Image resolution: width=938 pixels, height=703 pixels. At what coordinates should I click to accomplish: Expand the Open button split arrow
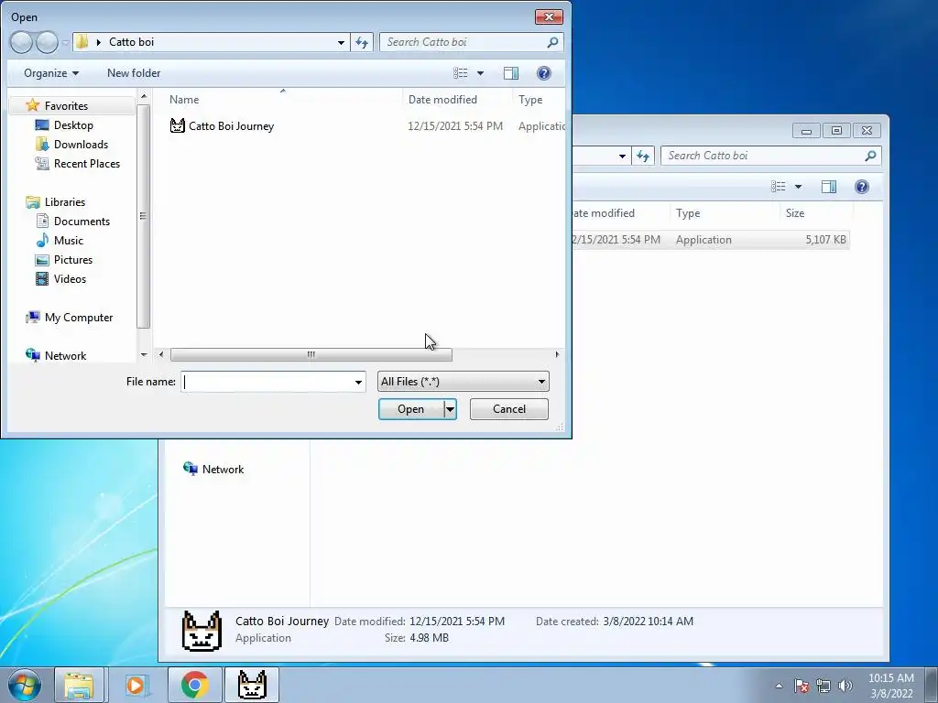click(450, 409)
